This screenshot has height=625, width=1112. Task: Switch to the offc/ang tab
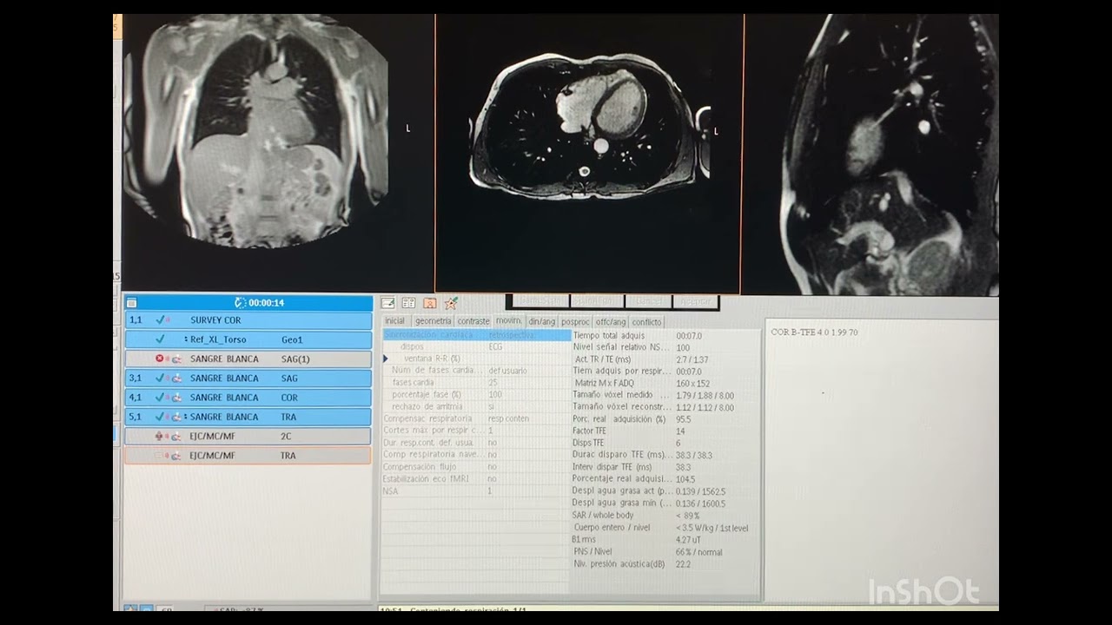pos(611,321)
